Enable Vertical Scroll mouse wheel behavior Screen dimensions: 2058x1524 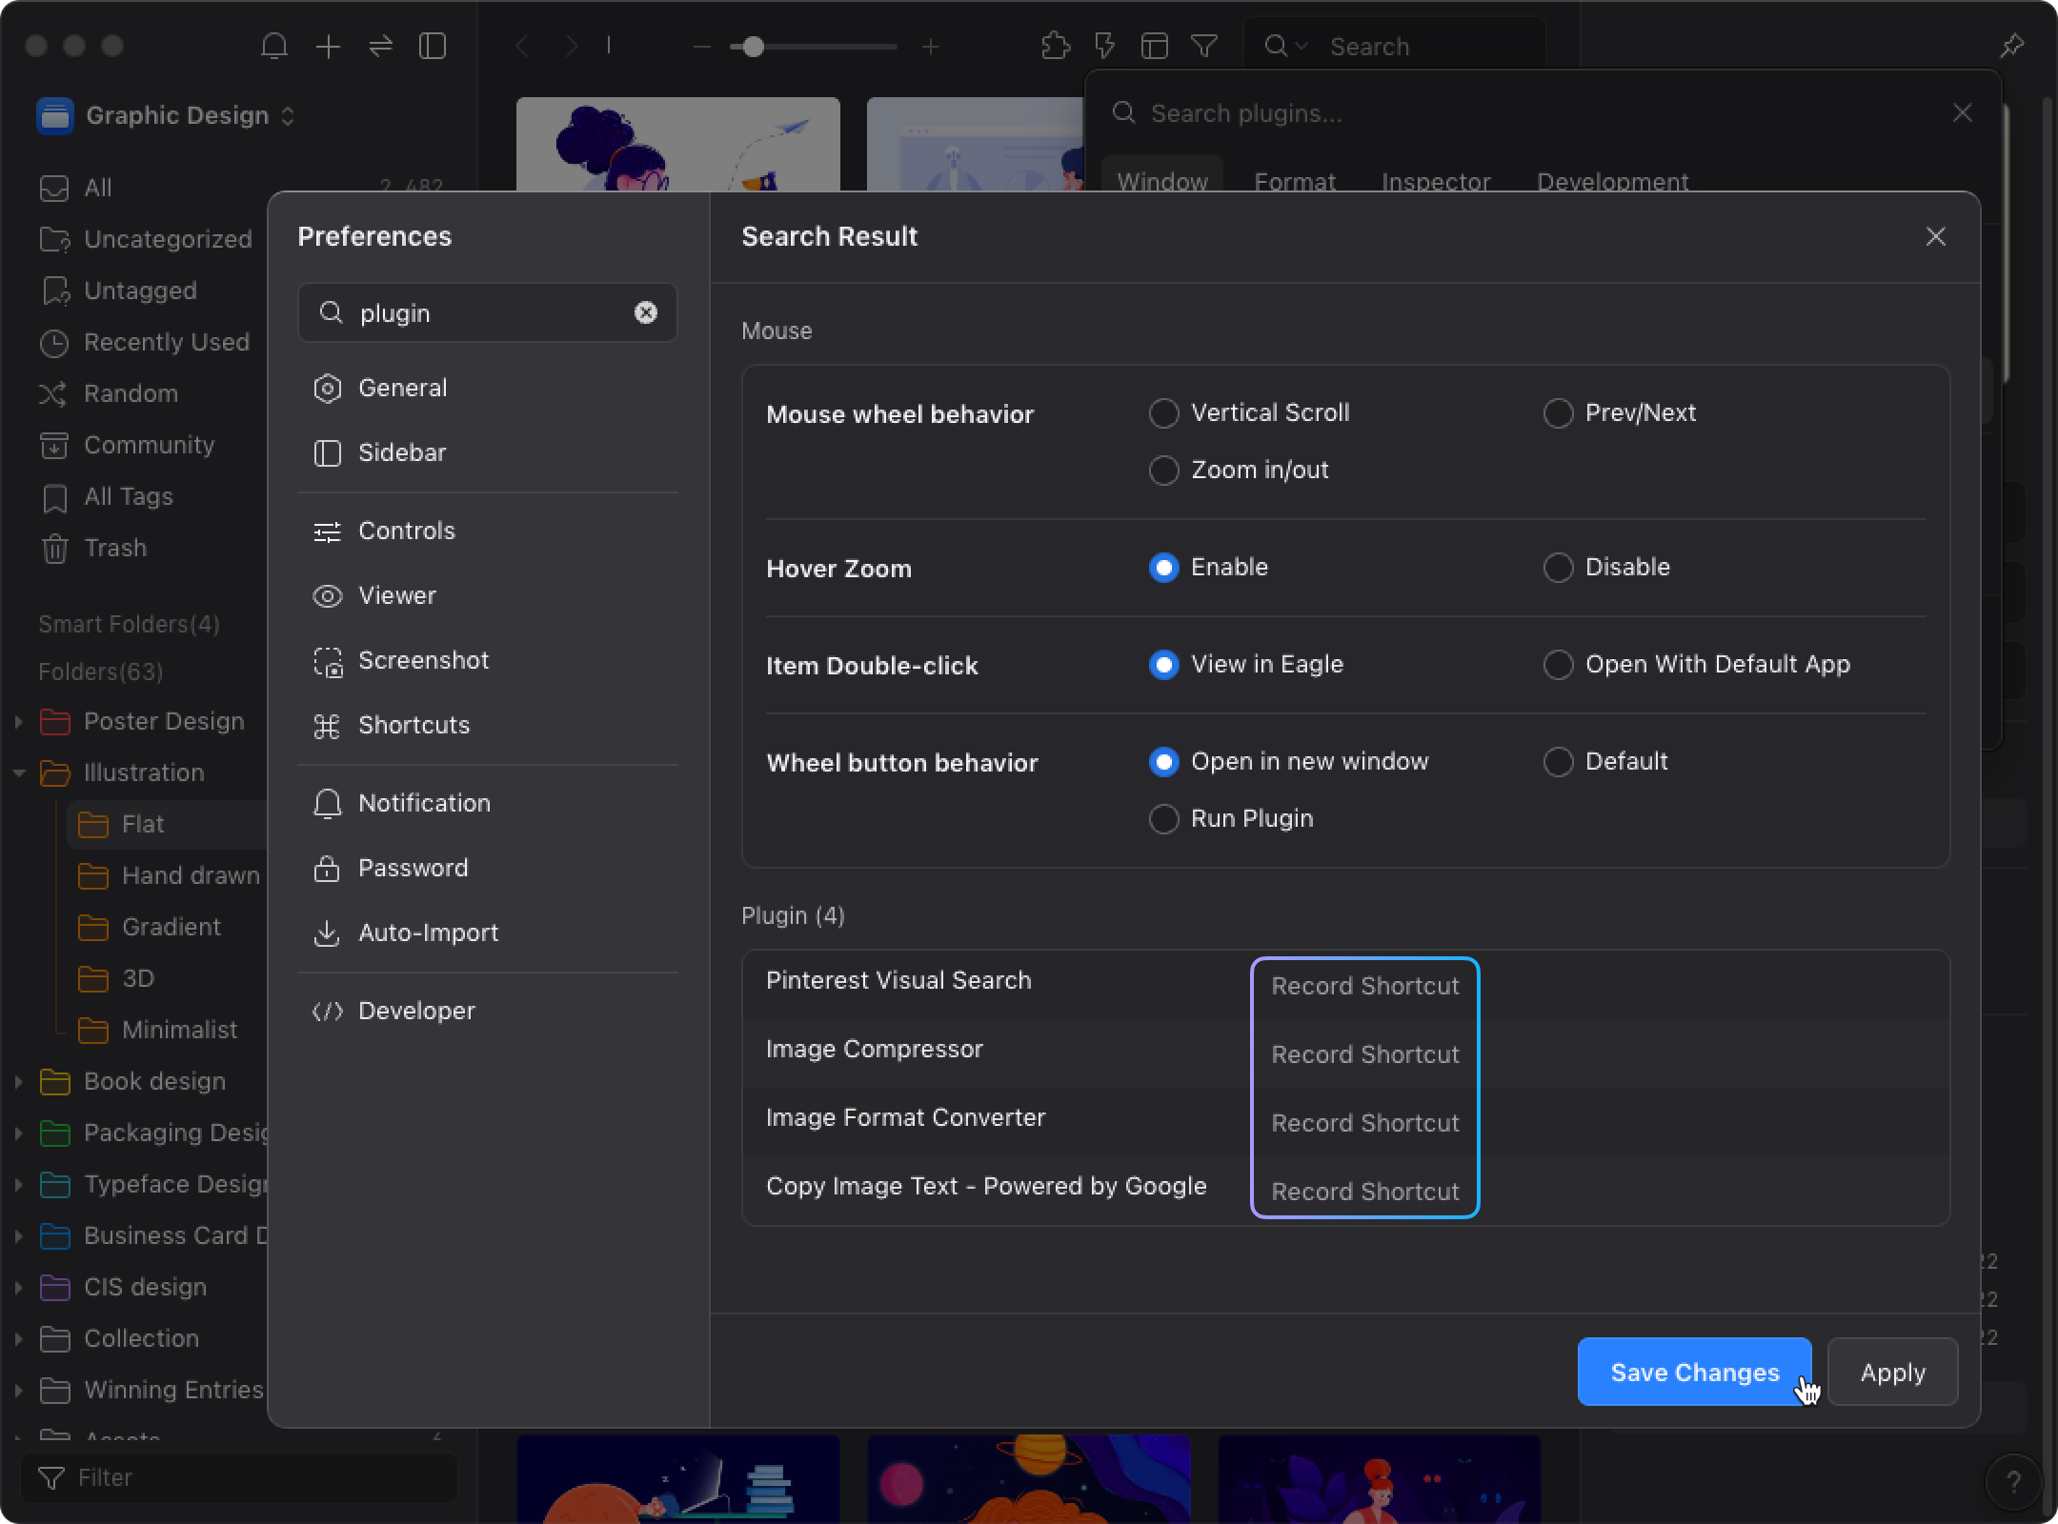tap(1162, 413)
